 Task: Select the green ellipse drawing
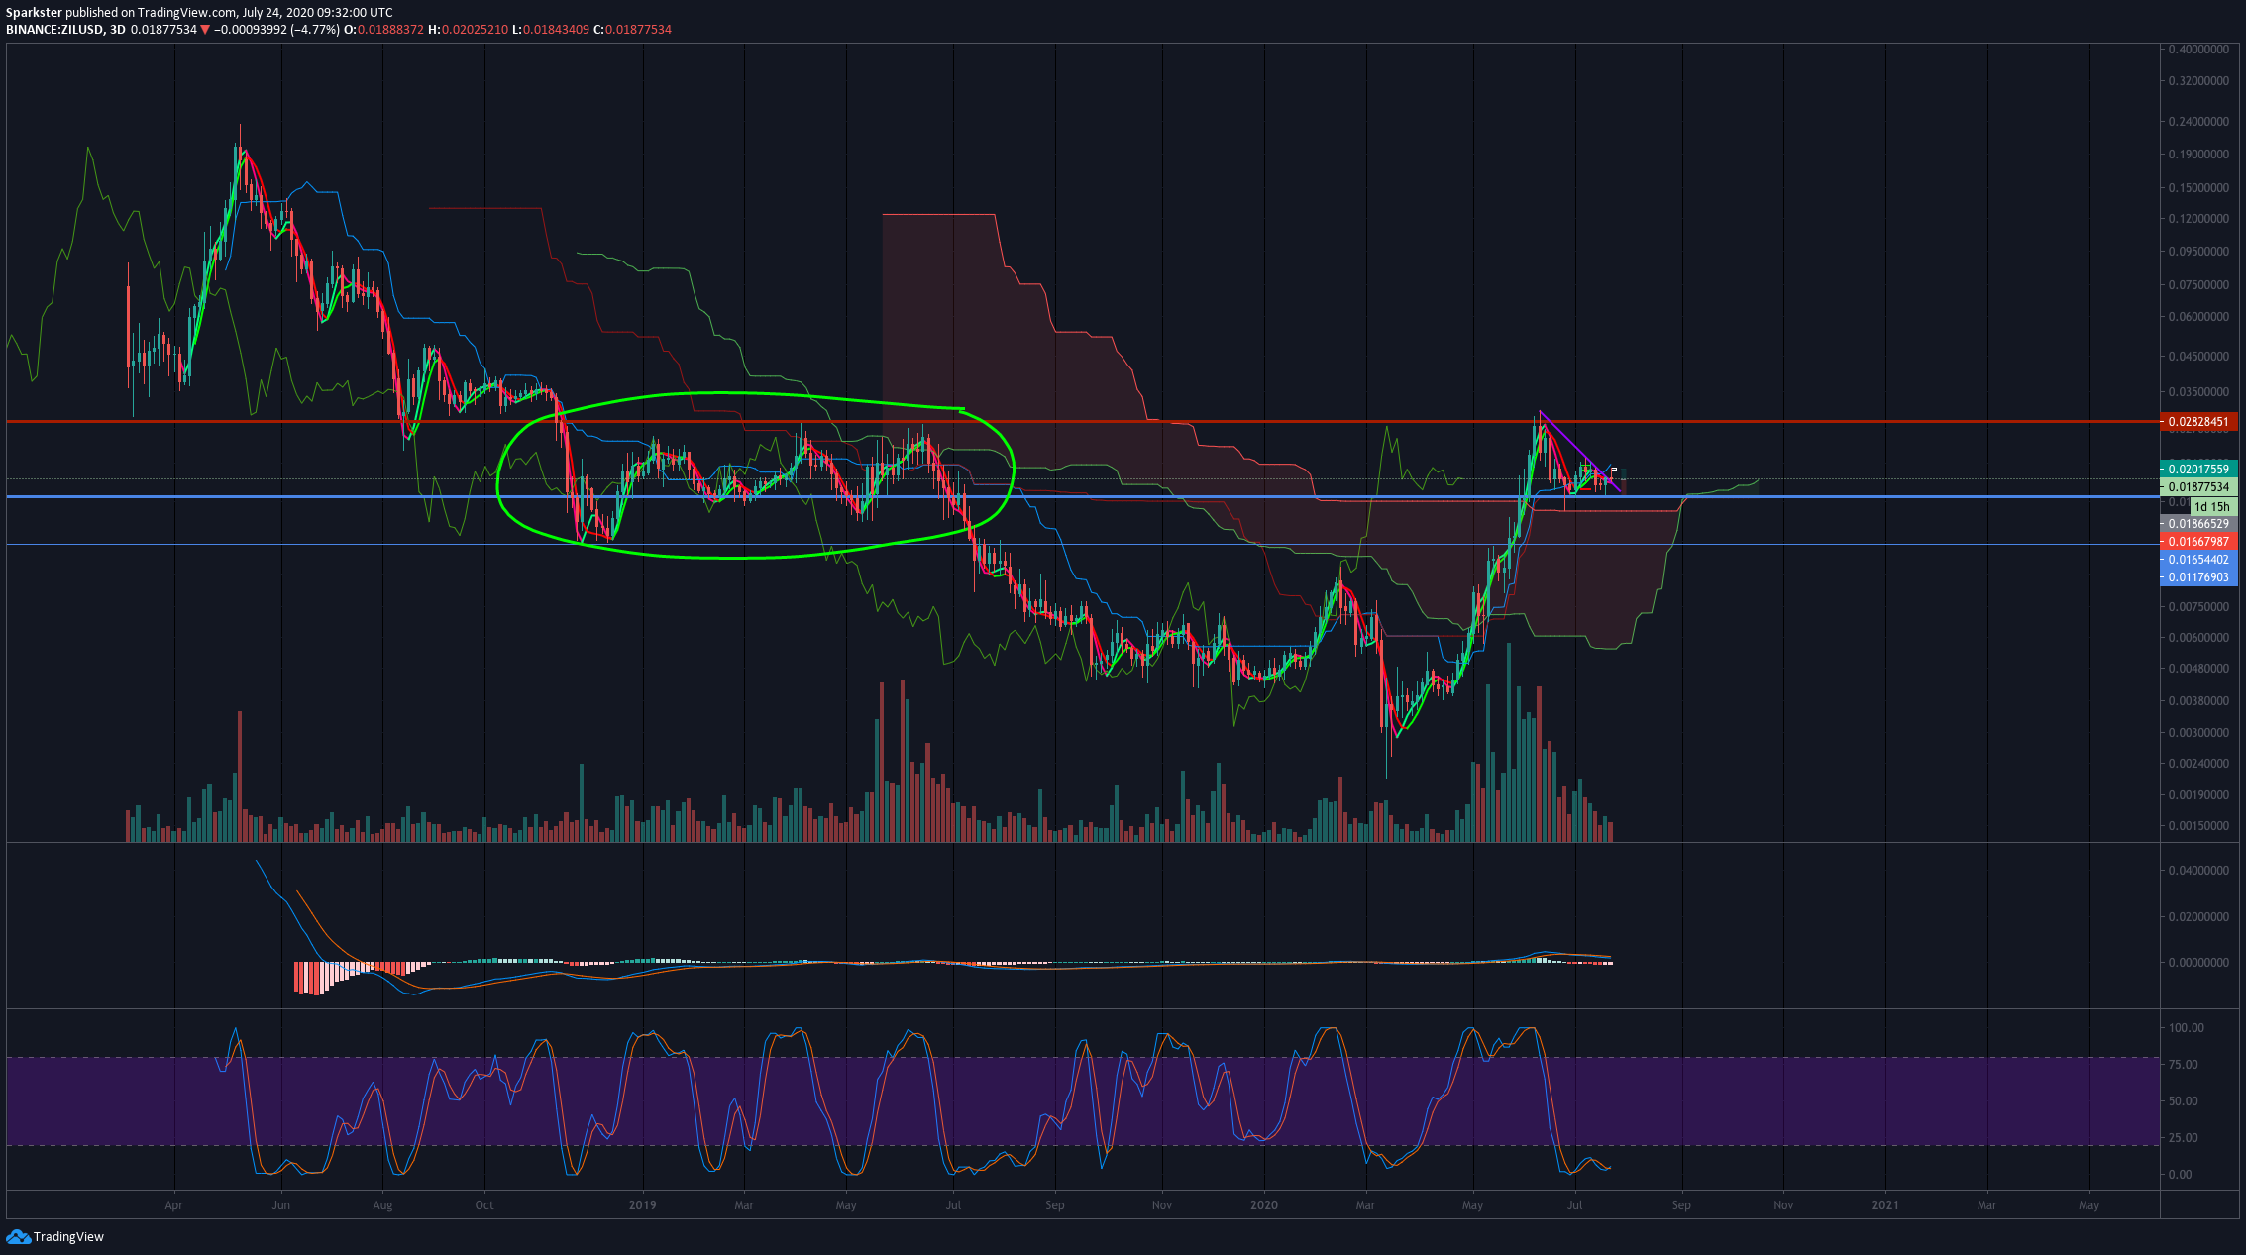pos(755,475)
